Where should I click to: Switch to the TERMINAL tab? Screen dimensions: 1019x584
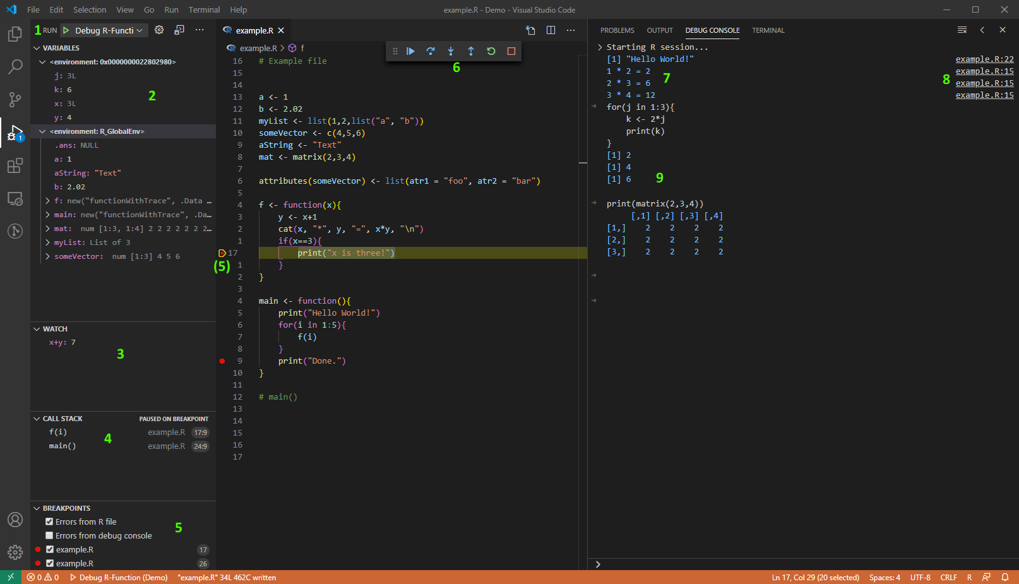(768, 30)
